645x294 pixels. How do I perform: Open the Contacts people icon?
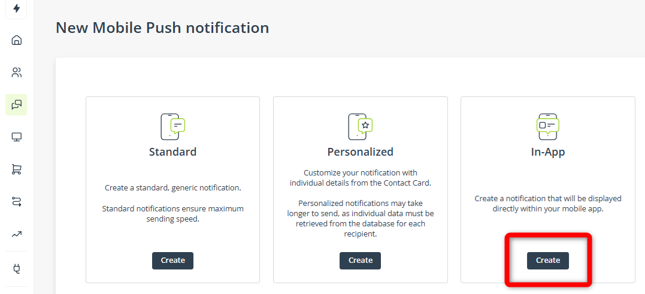click(x=16, y=73)
